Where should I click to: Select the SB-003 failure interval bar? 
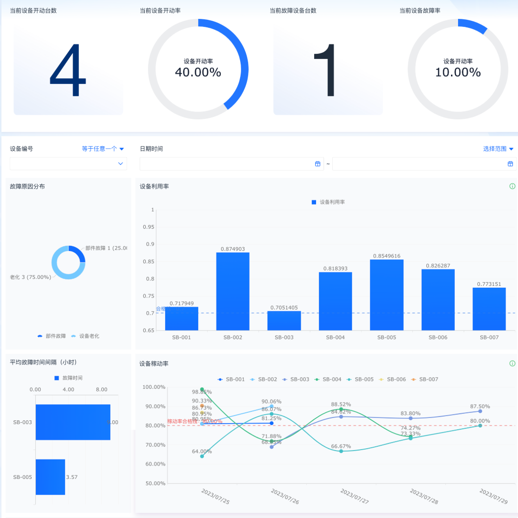click(x=73, y=422)
